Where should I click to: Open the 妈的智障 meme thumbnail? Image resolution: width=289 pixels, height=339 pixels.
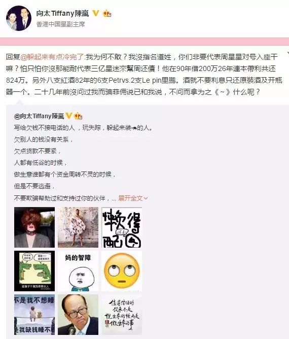coord(78,271)
